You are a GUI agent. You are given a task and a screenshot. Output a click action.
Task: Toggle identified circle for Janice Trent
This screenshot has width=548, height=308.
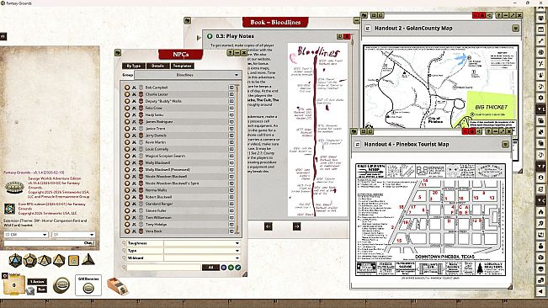click(127, 129)
